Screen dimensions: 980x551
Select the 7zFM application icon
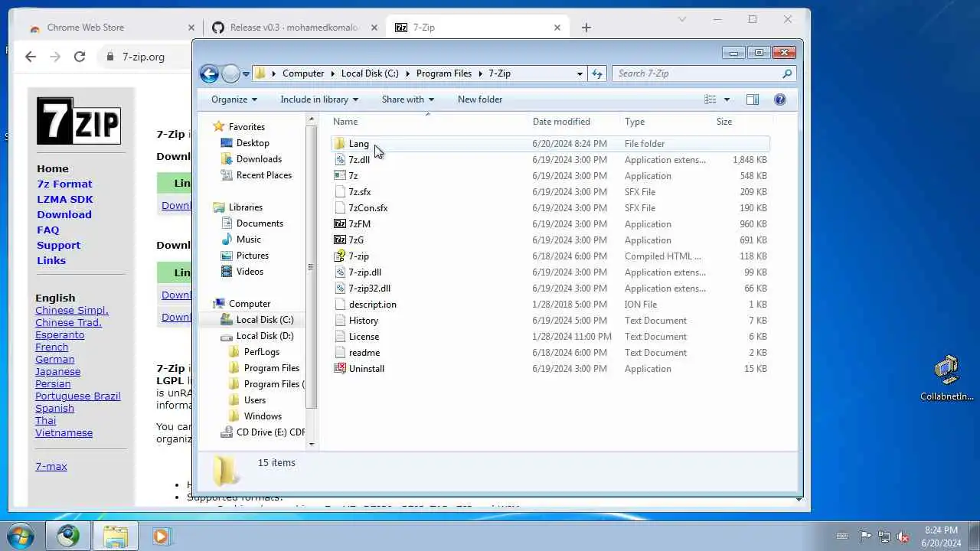pyautogui.click(x=340, y=224)
